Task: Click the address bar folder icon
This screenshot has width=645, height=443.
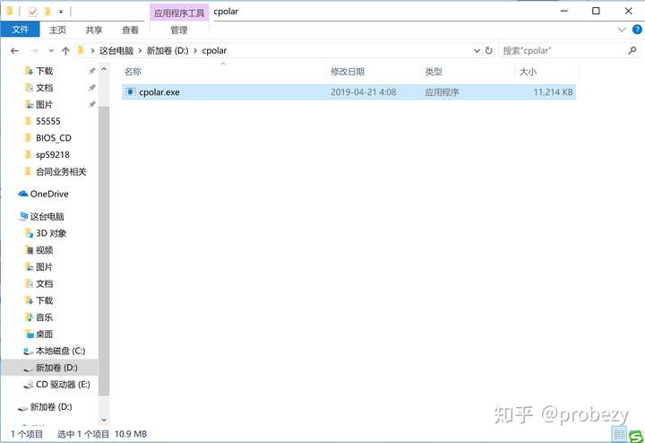Action: (81, 50)
